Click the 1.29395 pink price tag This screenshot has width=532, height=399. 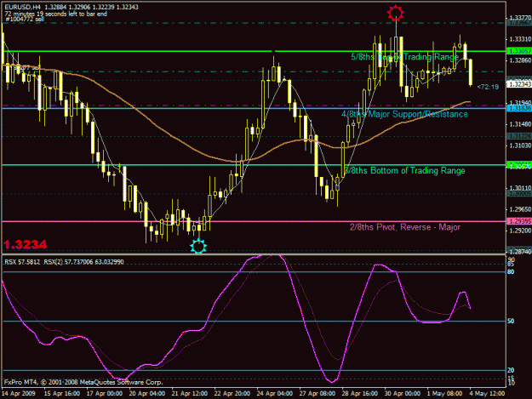click(x=519, y=221)
